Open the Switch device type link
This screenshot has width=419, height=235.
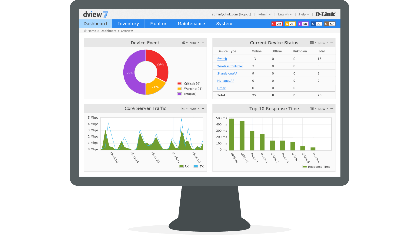coord(222,59)
